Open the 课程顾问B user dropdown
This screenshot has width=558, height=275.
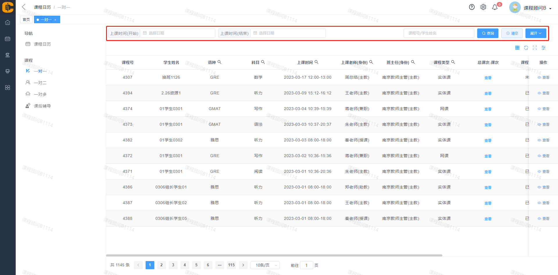537,8
